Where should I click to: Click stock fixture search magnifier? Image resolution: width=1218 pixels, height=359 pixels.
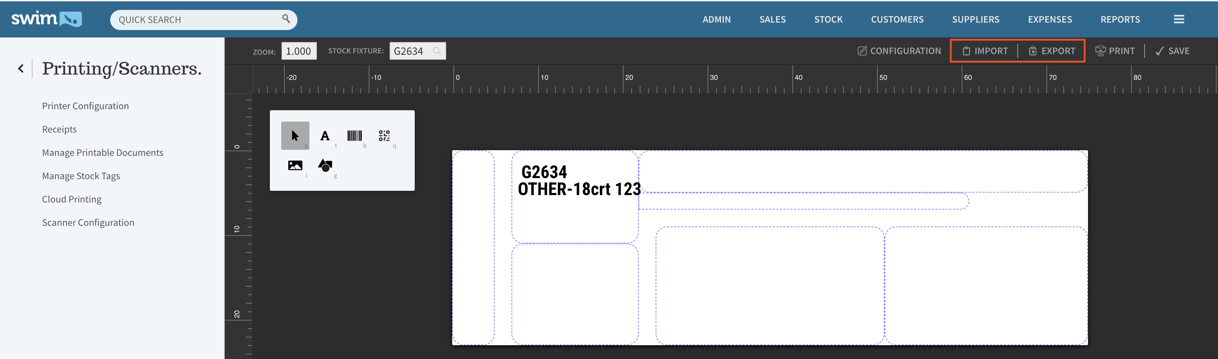pos(436,51)
